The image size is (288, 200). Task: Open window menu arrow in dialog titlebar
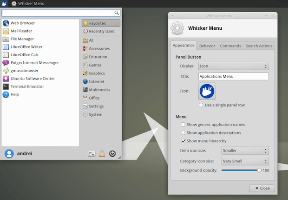pos(172,16)
